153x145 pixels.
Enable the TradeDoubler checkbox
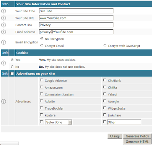click(x=41, y=108)
